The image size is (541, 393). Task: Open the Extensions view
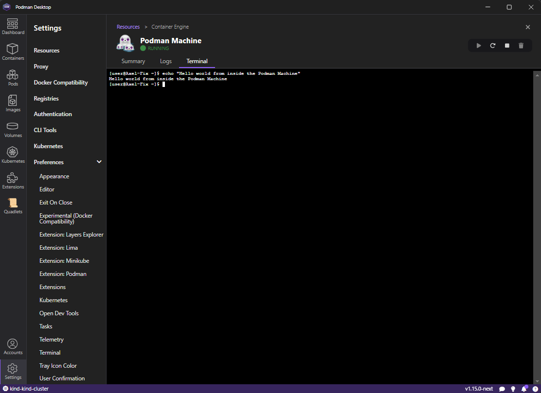tap(13, 180)
